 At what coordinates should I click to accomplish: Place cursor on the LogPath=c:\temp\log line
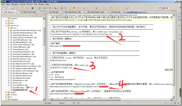61,68
